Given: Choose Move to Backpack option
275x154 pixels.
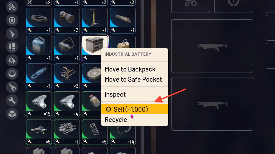Looking at the screenshot, I should click(130, 69).
